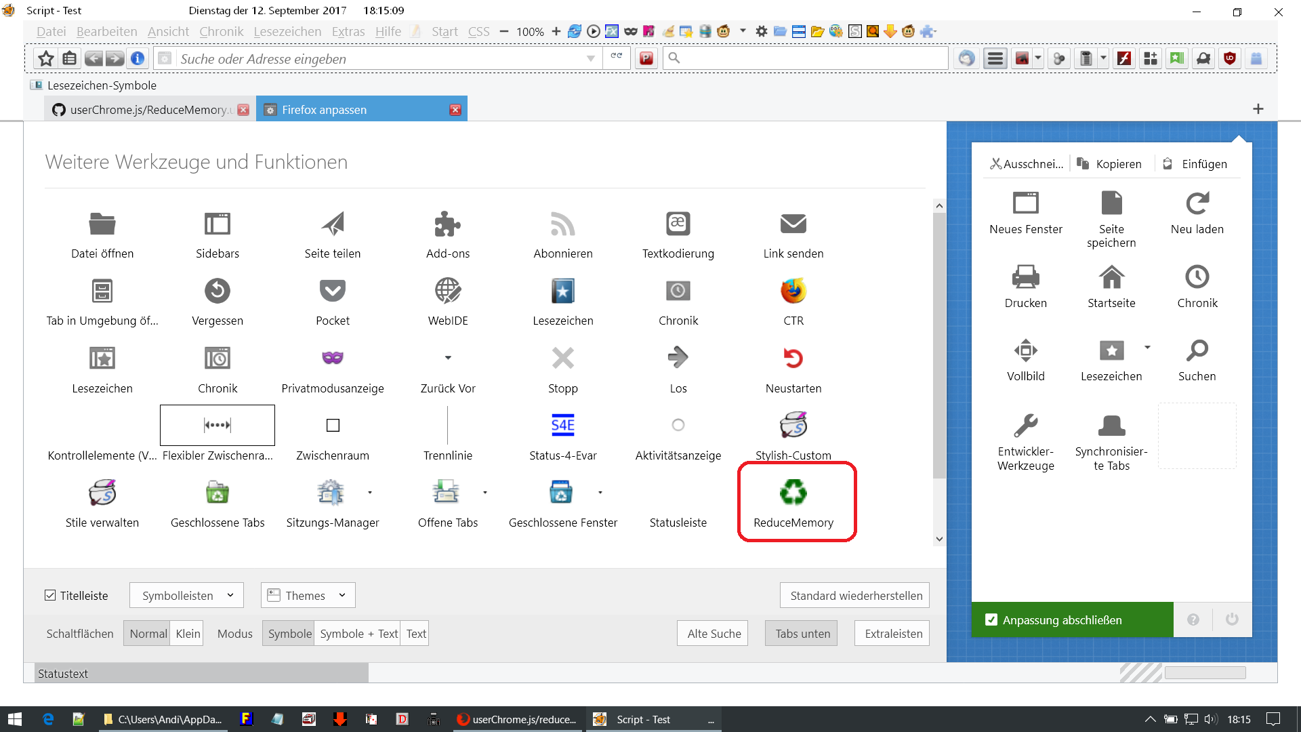Image resolution: width=1301 pixels, height=732 pixels.
Task: Select the Pocket icon
Action: tap(332, 291)
